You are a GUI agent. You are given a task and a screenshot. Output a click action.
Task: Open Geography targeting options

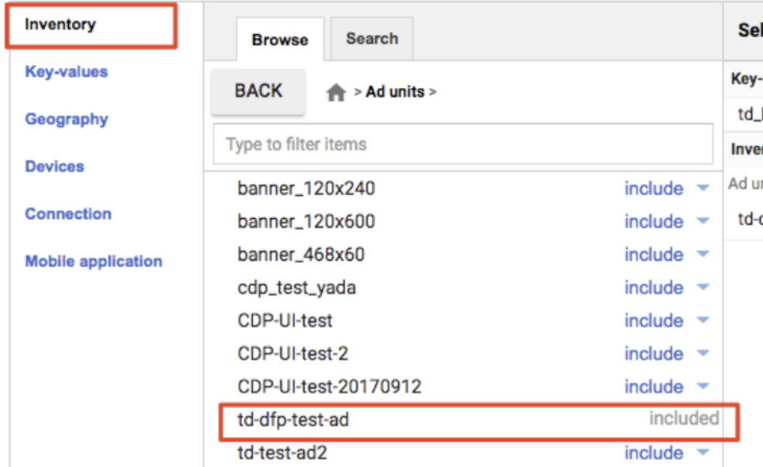[x=67, y=119]
